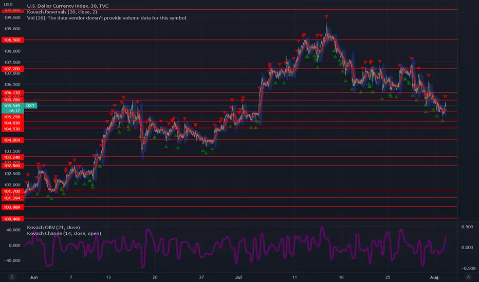Click the red reversal marker above the peak
This screenshot has width=479, height=282.
point(326,16)
